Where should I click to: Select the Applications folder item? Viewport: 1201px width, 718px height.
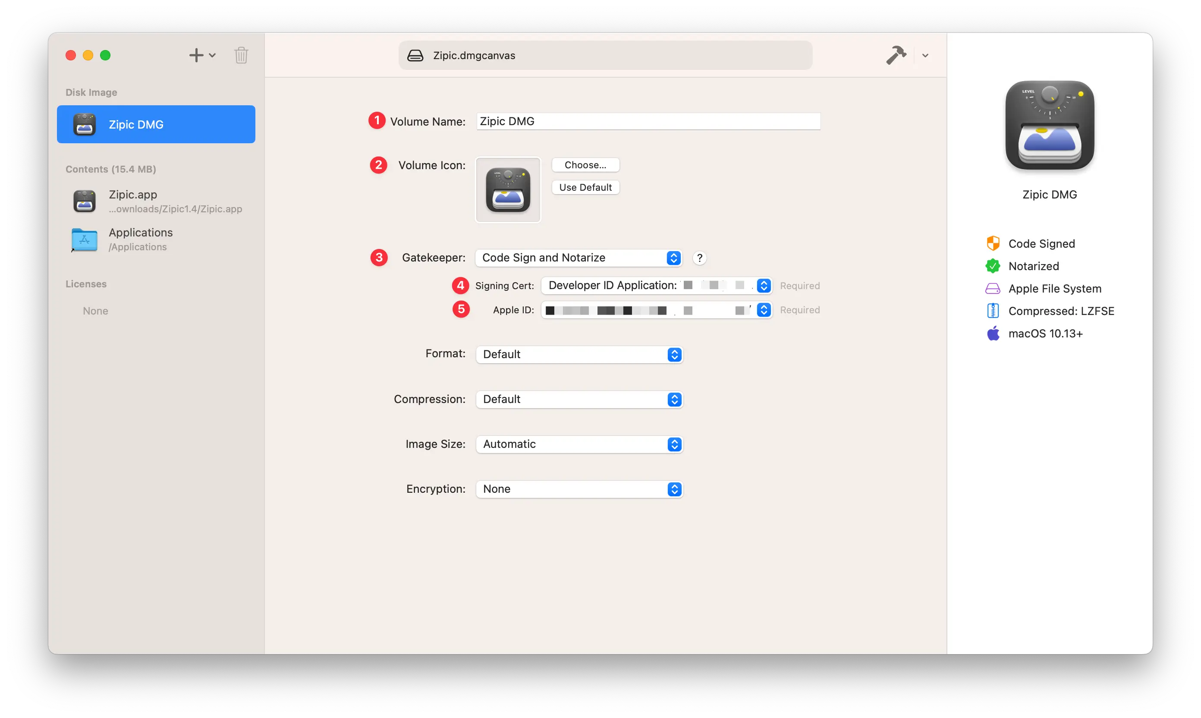(156, 239)
